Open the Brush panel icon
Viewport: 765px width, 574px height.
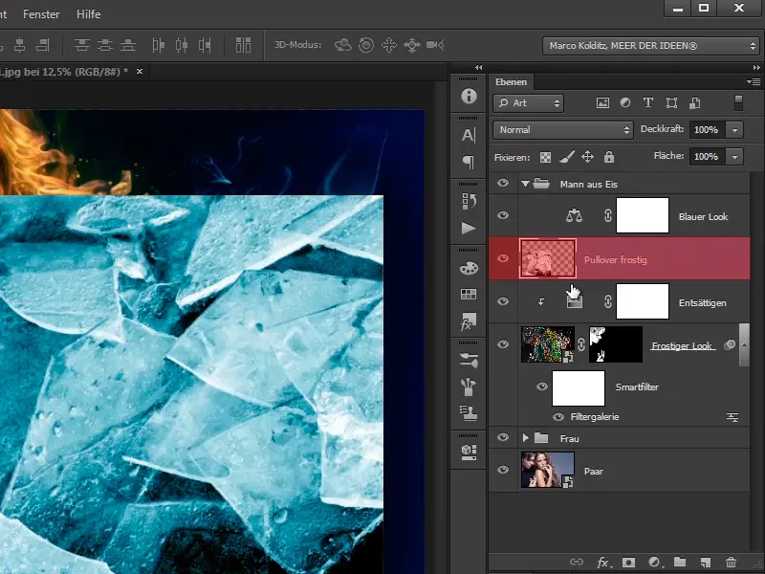(469, 386)
